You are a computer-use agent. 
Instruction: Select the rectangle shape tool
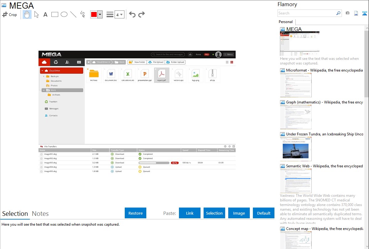[x=55, y=14]
